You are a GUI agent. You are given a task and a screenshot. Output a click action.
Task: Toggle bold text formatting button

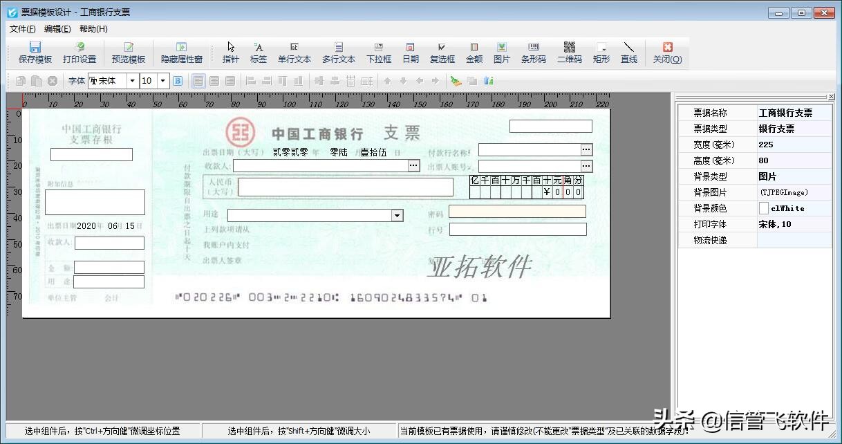[178, 81]
